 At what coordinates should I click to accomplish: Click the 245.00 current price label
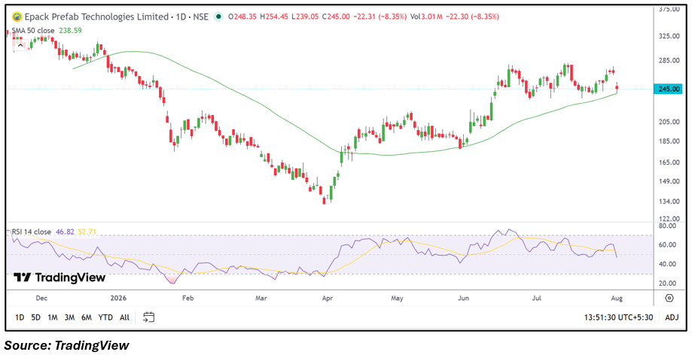(x=668, y=89)
